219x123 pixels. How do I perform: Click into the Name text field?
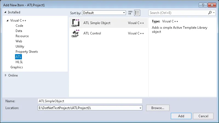(x=90, y=101)
